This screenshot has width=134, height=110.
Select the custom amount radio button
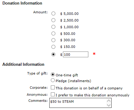pyautogui.click(x=53, y=55)
